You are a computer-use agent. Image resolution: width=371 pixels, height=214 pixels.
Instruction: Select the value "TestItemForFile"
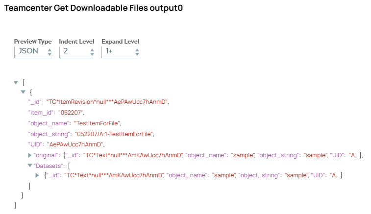point(97,123)
